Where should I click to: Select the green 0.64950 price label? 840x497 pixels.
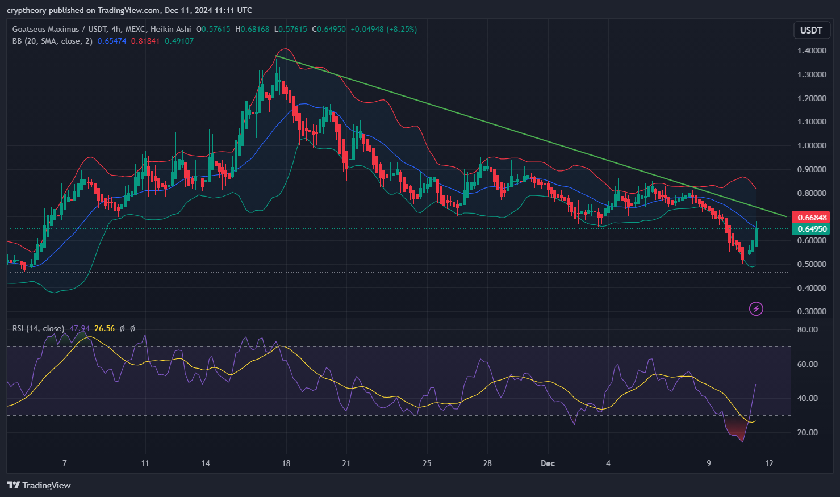812,229
